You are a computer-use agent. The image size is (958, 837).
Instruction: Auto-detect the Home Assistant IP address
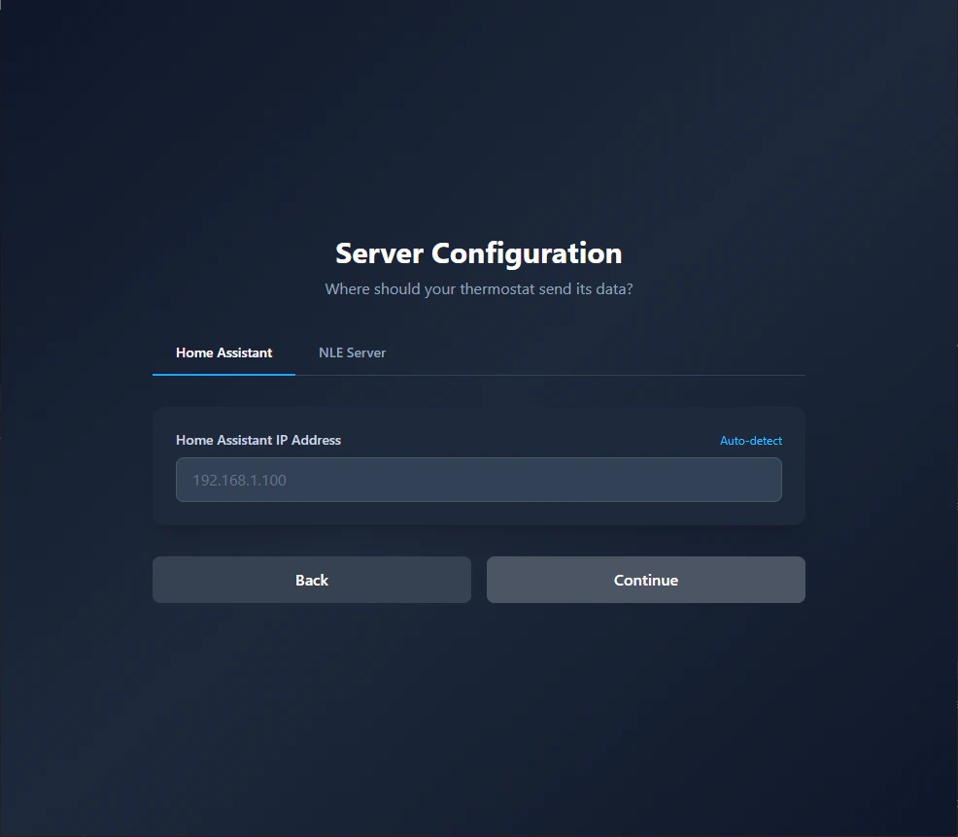coord(750,440)
